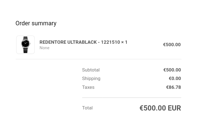Screen dimensions: 198x124
Task: Click the Total label
Action: click(87, 108)
